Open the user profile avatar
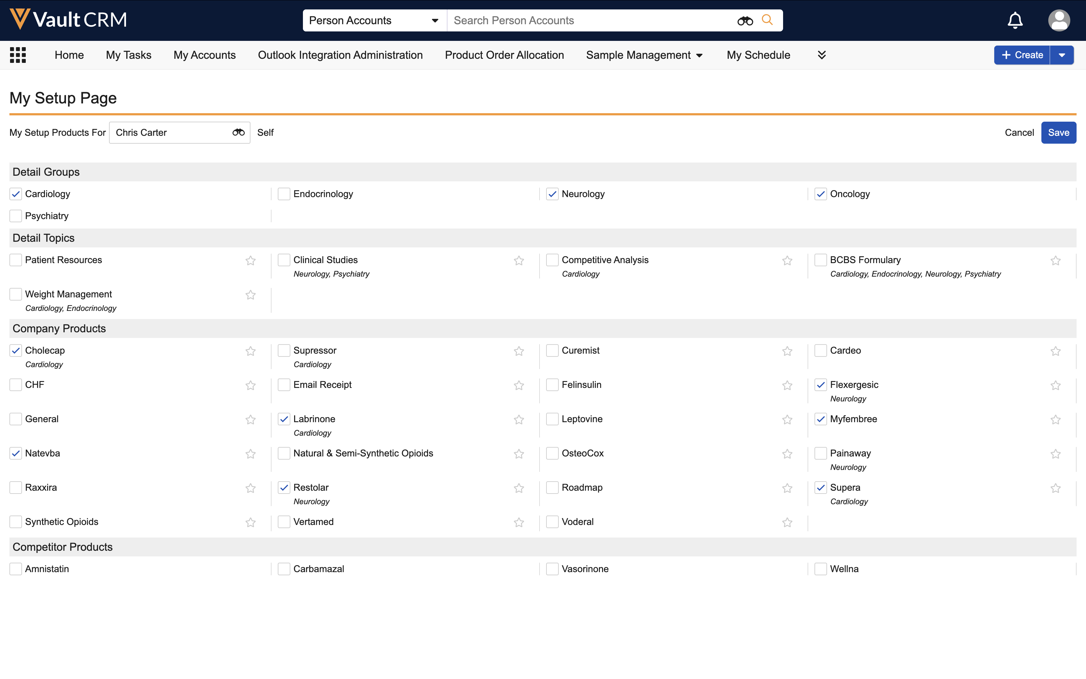 tap(1059, 20)
